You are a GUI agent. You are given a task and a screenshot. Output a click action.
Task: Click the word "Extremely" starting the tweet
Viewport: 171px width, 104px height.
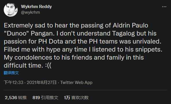[x=18, y=26]
